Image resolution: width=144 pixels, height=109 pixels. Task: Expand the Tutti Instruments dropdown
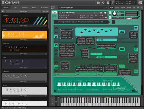point(46,68)
